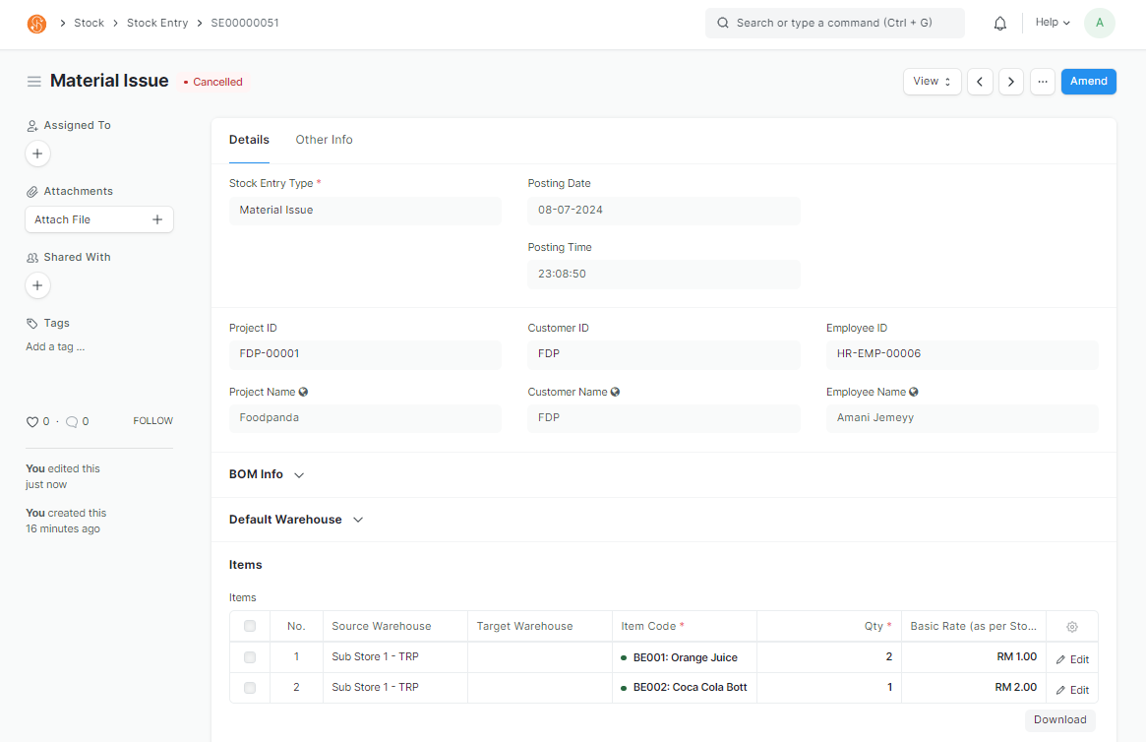1146x742 pixels.
Task: Go to next document arrow
Action: (x=1011, y=82)
